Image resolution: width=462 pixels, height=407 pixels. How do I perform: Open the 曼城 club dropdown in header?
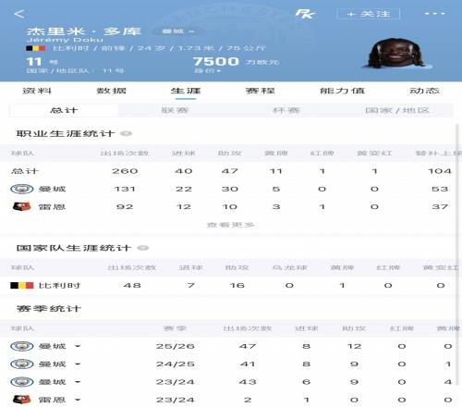[x=178, y=31]
